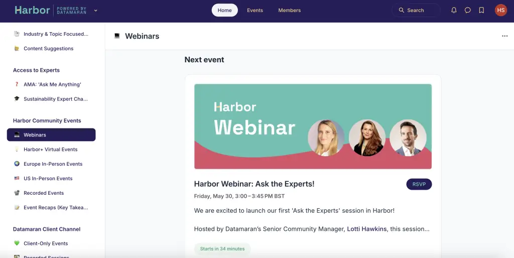Screen dimensions: 514x258
Task: Open Sustainability Expert Chat space
Action: tap(51, 99)
